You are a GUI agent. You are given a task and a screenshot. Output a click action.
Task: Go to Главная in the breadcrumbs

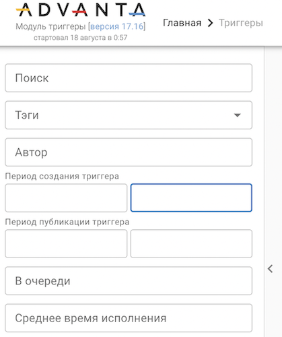tap(182, 23)
